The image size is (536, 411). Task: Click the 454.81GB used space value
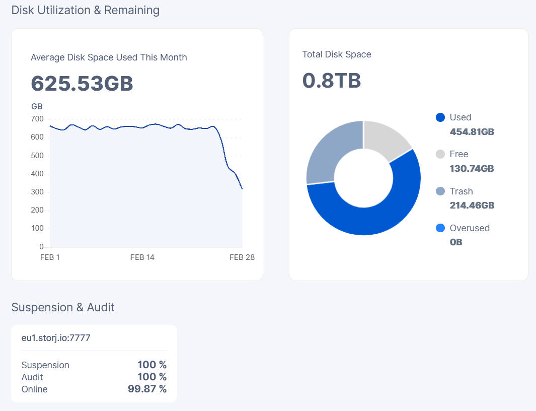pos(472,132)
